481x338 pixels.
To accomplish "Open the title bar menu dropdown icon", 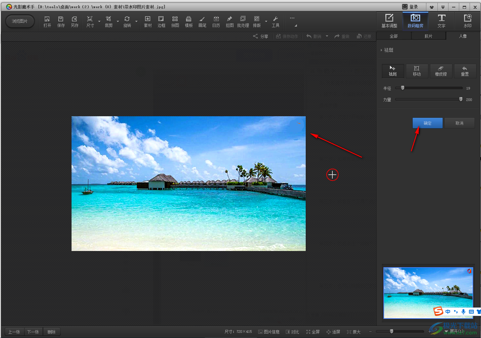I will coord(443,7).
